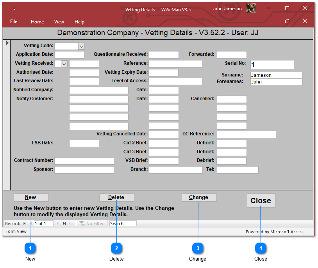Expand the Vetting Code dropdown
The width and height of the screenshot is (318, 268).
81,46
